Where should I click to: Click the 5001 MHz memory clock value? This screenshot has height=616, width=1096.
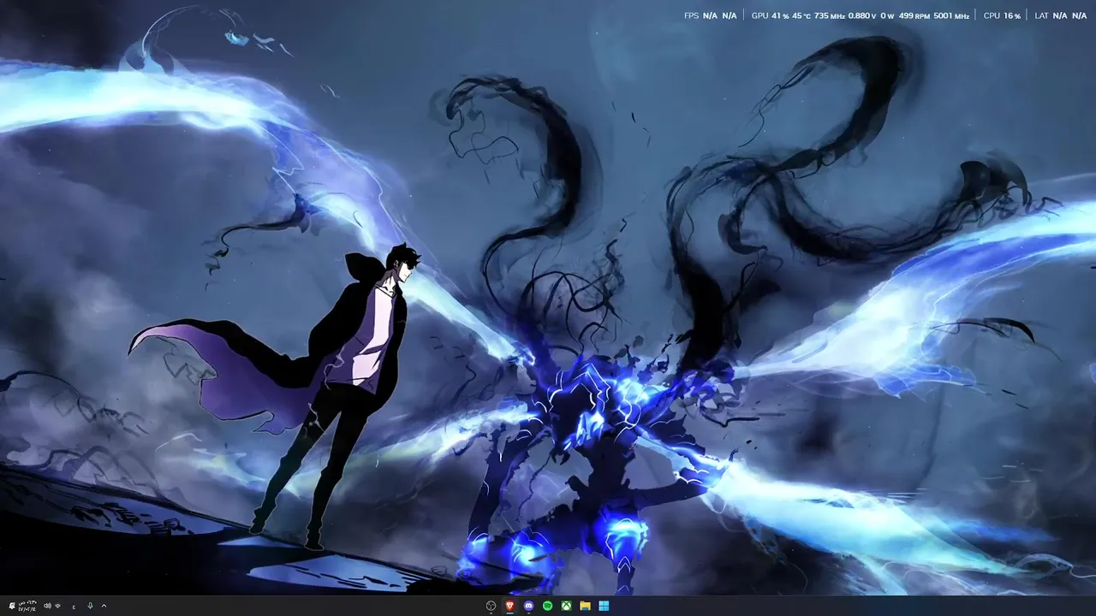[x=951, y=15]
